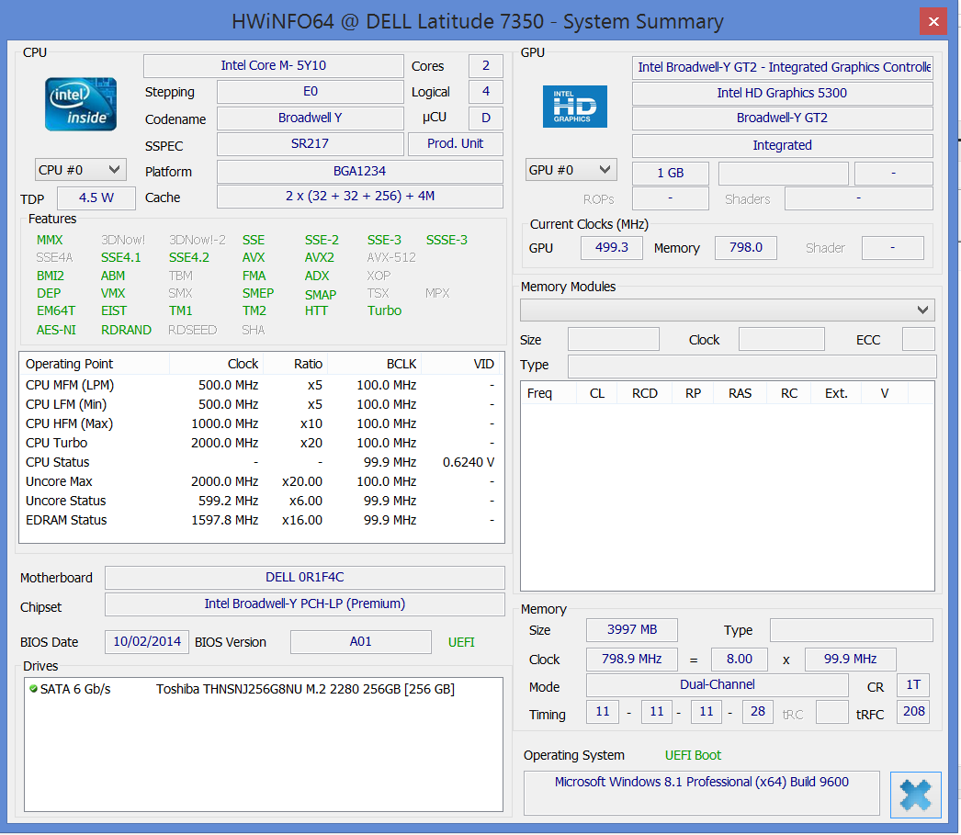Click the SR217 SSPEC field
The image size is (961, 835).
click(x=311, y=143)
